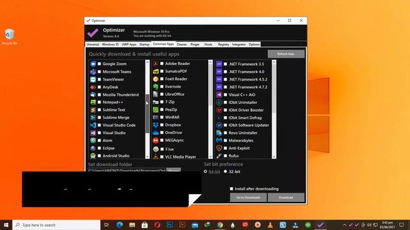Switch to the Pinger tab

pos(195,44)
